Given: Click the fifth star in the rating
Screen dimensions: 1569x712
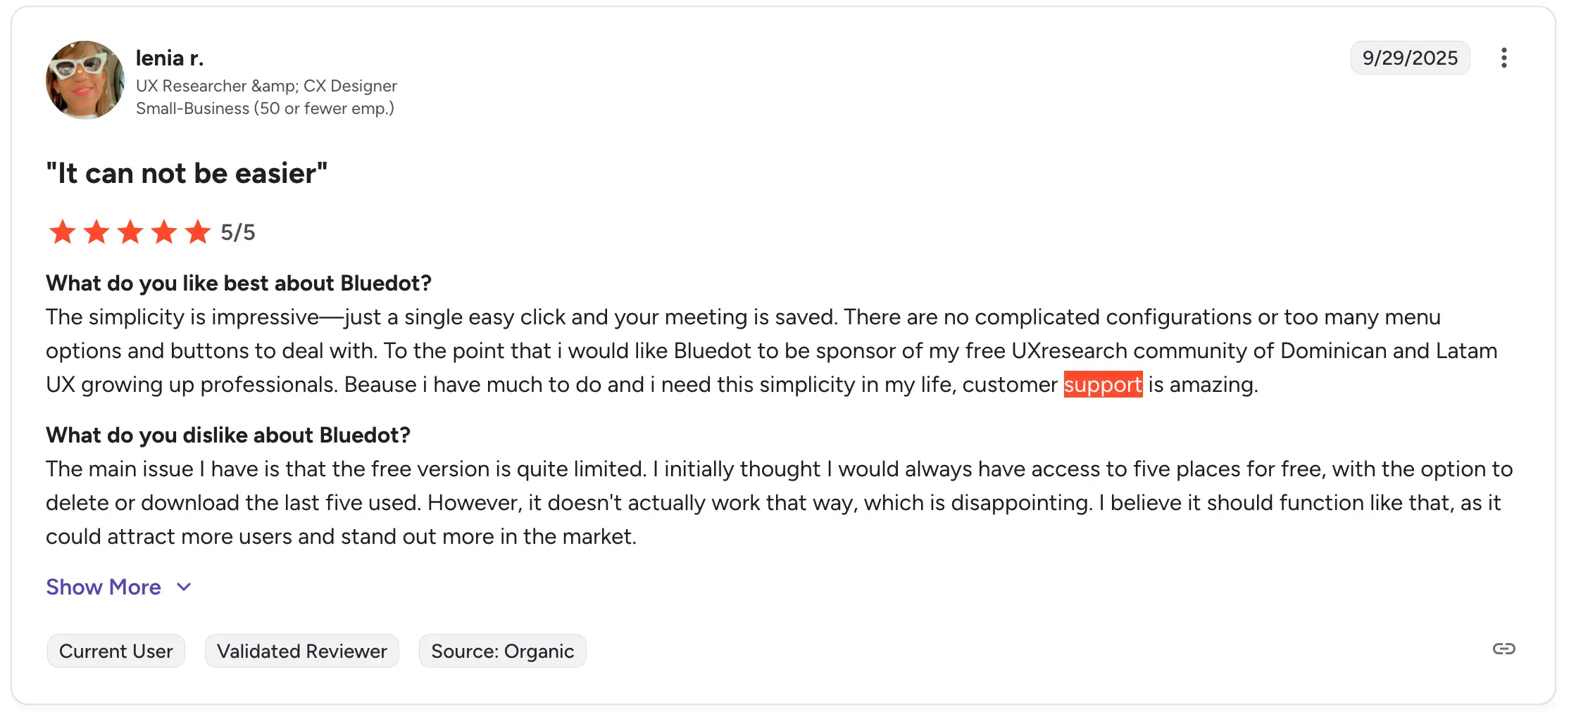Looking at the screenshot, I should click(198, 232).
